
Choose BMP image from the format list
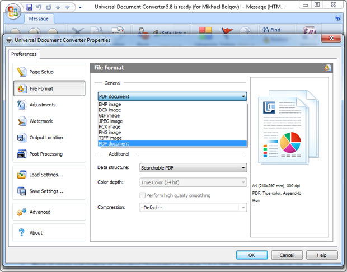[172, 104]
